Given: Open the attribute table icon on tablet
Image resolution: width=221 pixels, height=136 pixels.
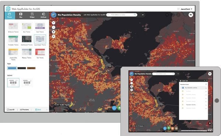Looking at the screenshot, I should click(210, 123).
